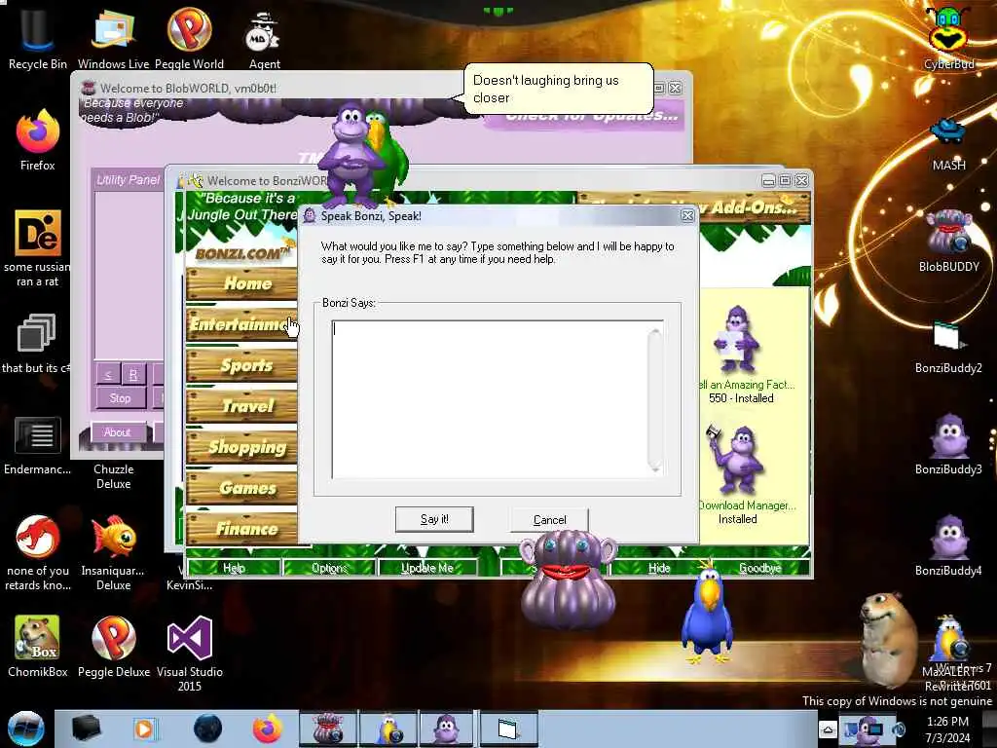Select the BonziBuddy2 desktop icon
Viewport: 997px width, 748px height.
tap(948, 347)
